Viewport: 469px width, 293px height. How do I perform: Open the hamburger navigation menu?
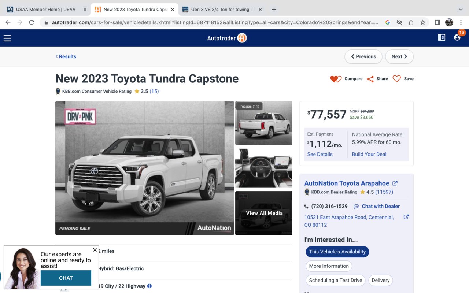coord(7,38)
